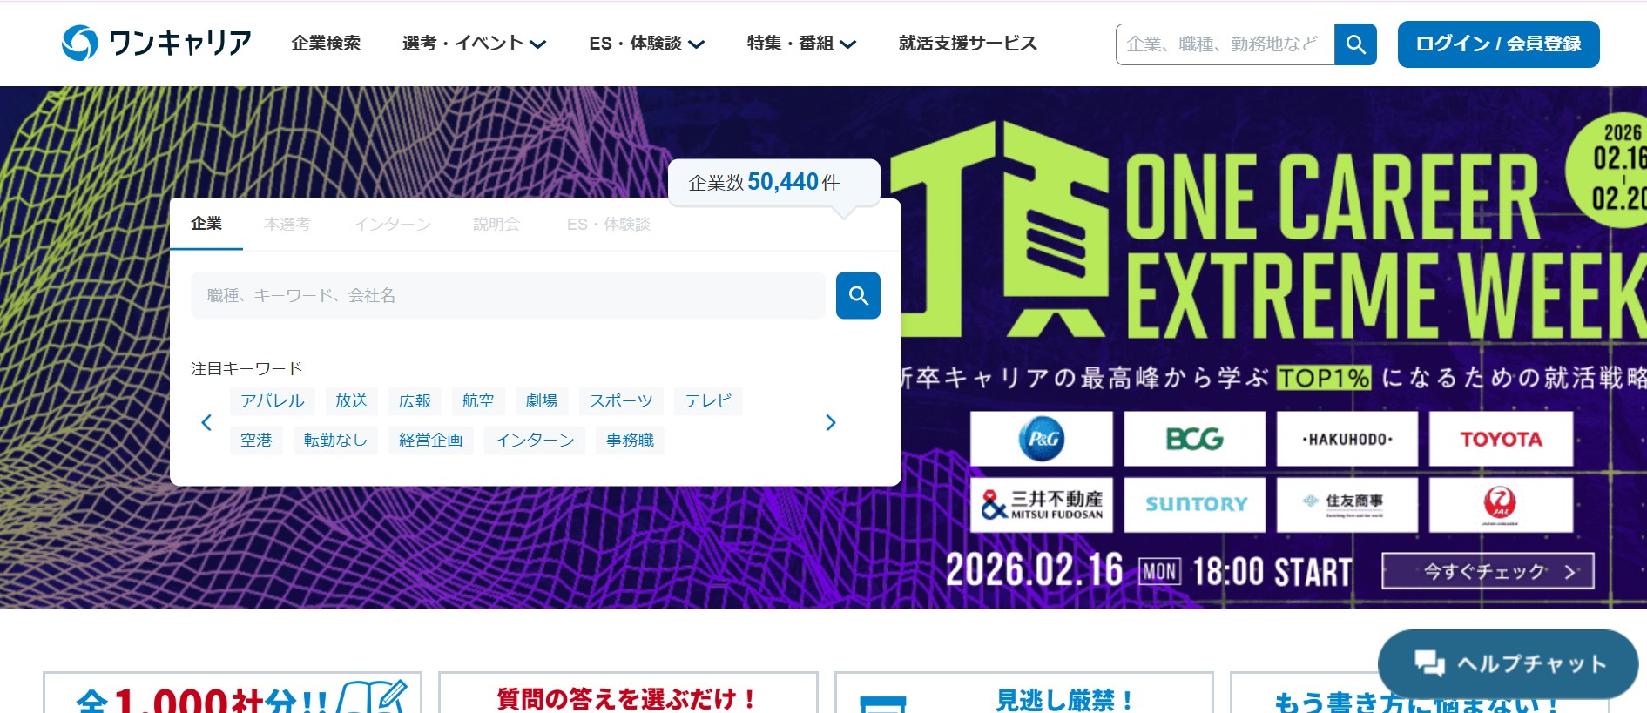Click the 劇場 keyword tag
The image size is (1647, 713).
coord(542,401)
